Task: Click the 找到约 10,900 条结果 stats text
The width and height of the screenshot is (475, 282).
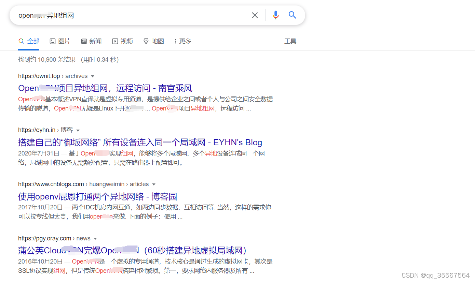Action: click(x=47, y=60)
